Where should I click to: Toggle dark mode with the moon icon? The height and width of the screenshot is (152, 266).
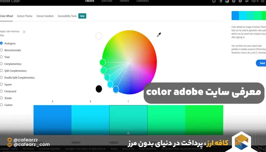pos(220,2)
